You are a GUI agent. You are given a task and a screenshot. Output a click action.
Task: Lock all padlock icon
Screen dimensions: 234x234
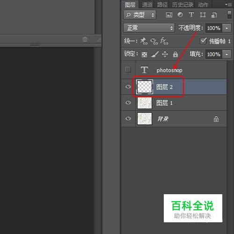pyautogui.click(x=175, y=54)
